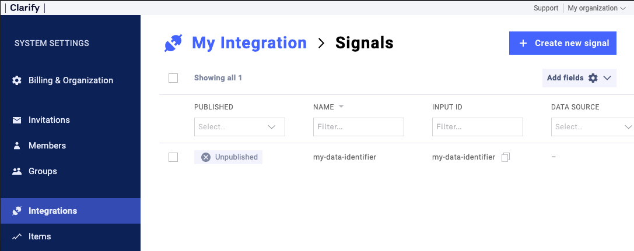Click the Groups people icon
Screen dimensions: 634x251
coord(17,171)
